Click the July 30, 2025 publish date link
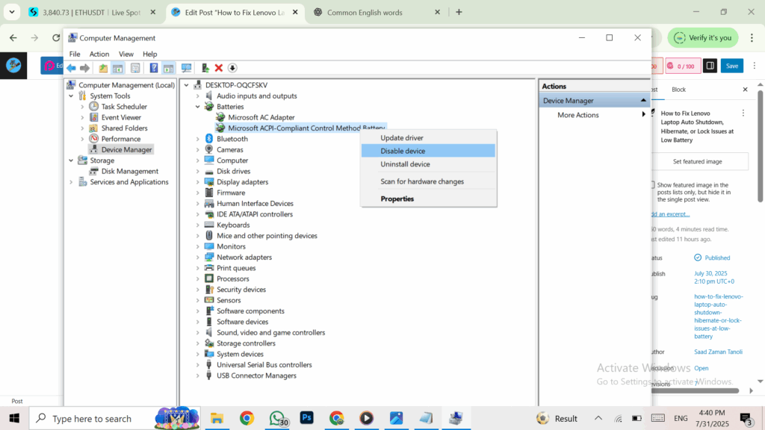The height and width of the screenshot is (430, 765). click(713, 278)
